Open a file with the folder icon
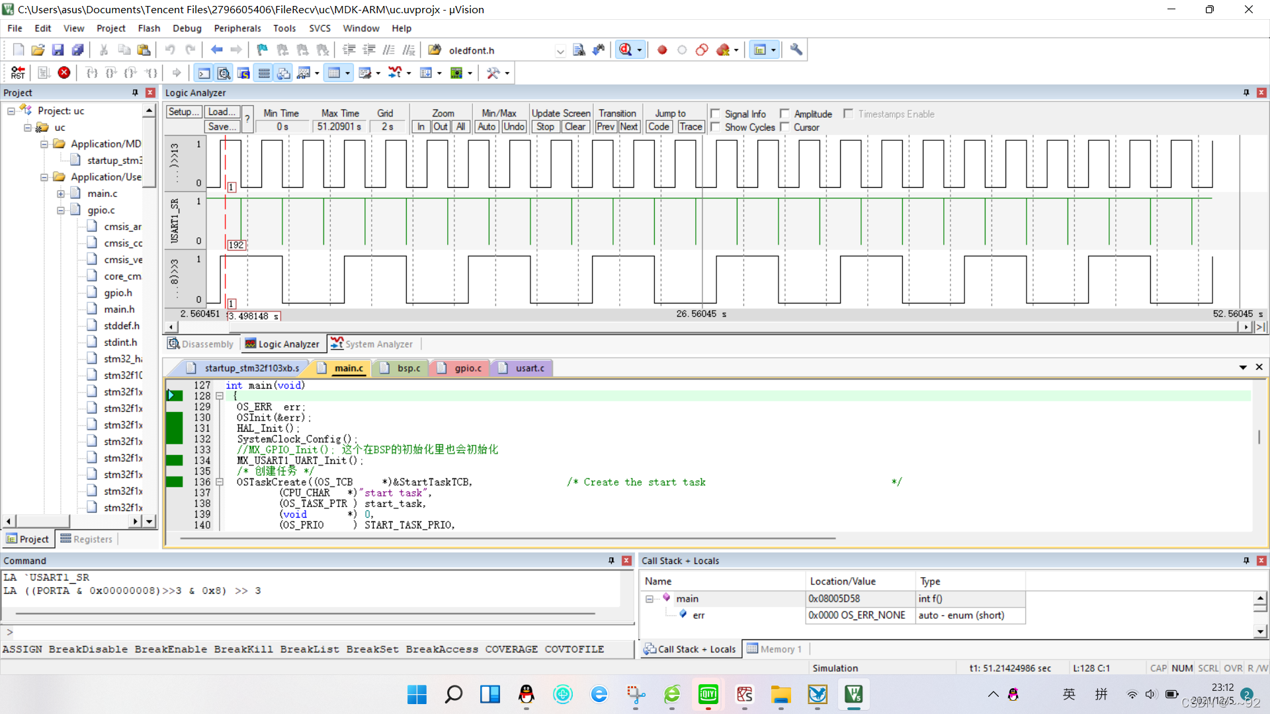The width and height of the screenshot is (1270, 714). click(38, 50)
